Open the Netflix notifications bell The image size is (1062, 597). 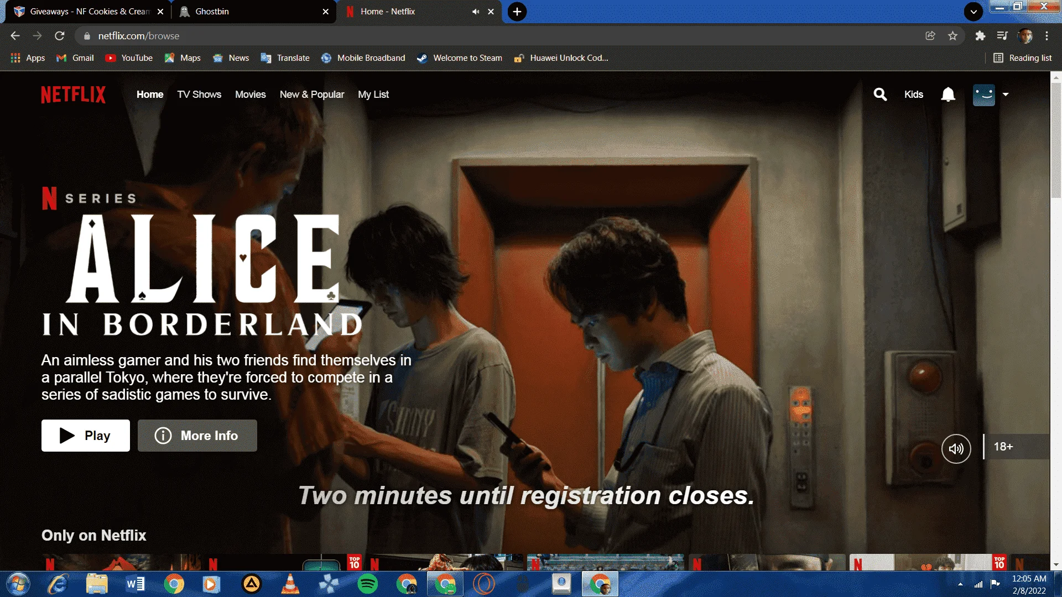coord(948,95)
